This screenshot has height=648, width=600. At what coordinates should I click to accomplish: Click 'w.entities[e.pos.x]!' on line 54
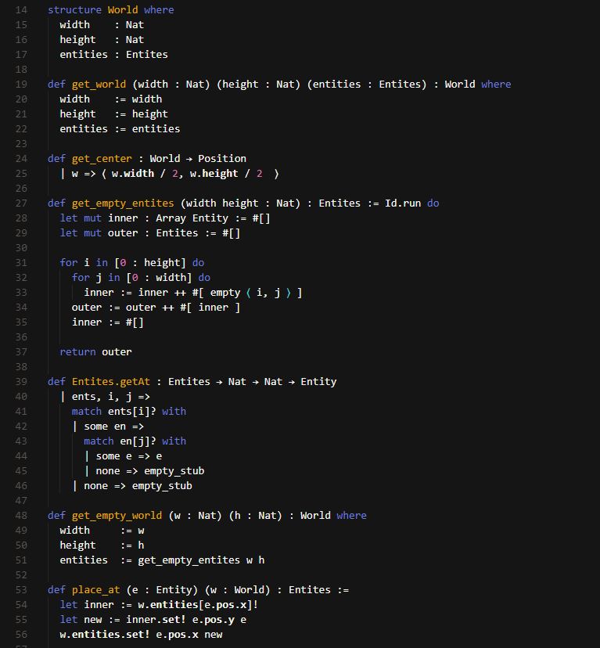click(x=198, y=605)
